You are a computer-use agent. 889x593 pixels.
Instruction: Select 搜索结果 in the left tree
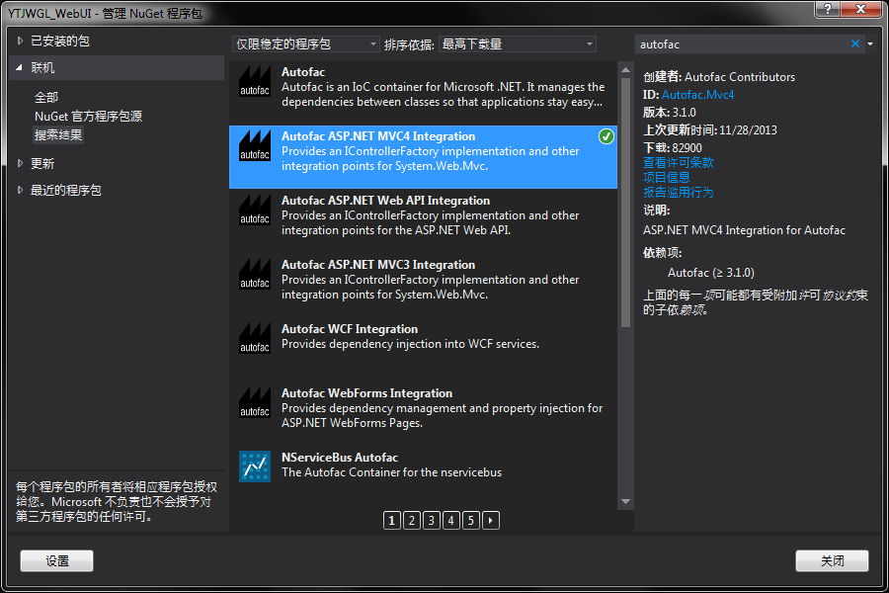click(x=58, y=135)
